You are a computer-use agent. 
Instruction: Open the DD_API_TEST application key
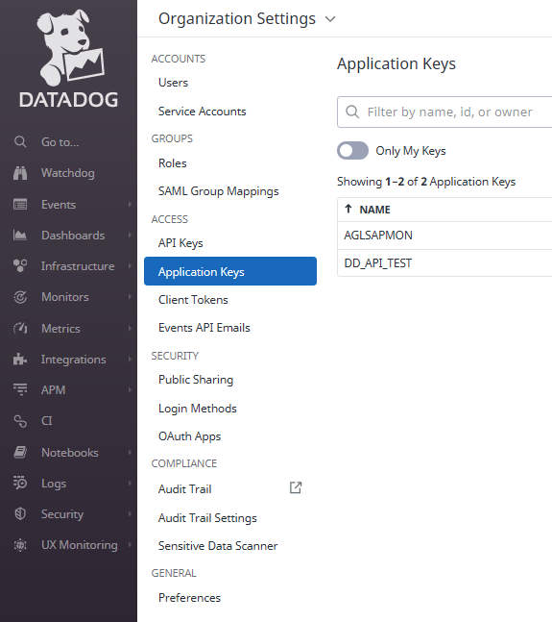tap(378, 263)
